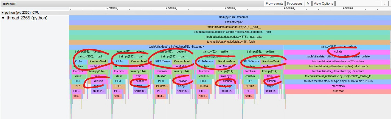Select built-in method stack 0x7fa99d232560 slice
Screen dimensions: 391x119
coord(338,81)
